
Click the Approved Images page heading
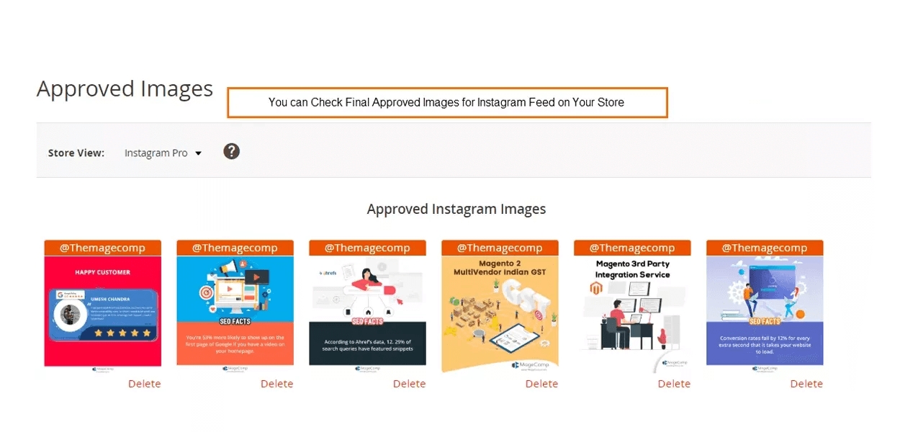pyautogui.click(x=125, y=89)
